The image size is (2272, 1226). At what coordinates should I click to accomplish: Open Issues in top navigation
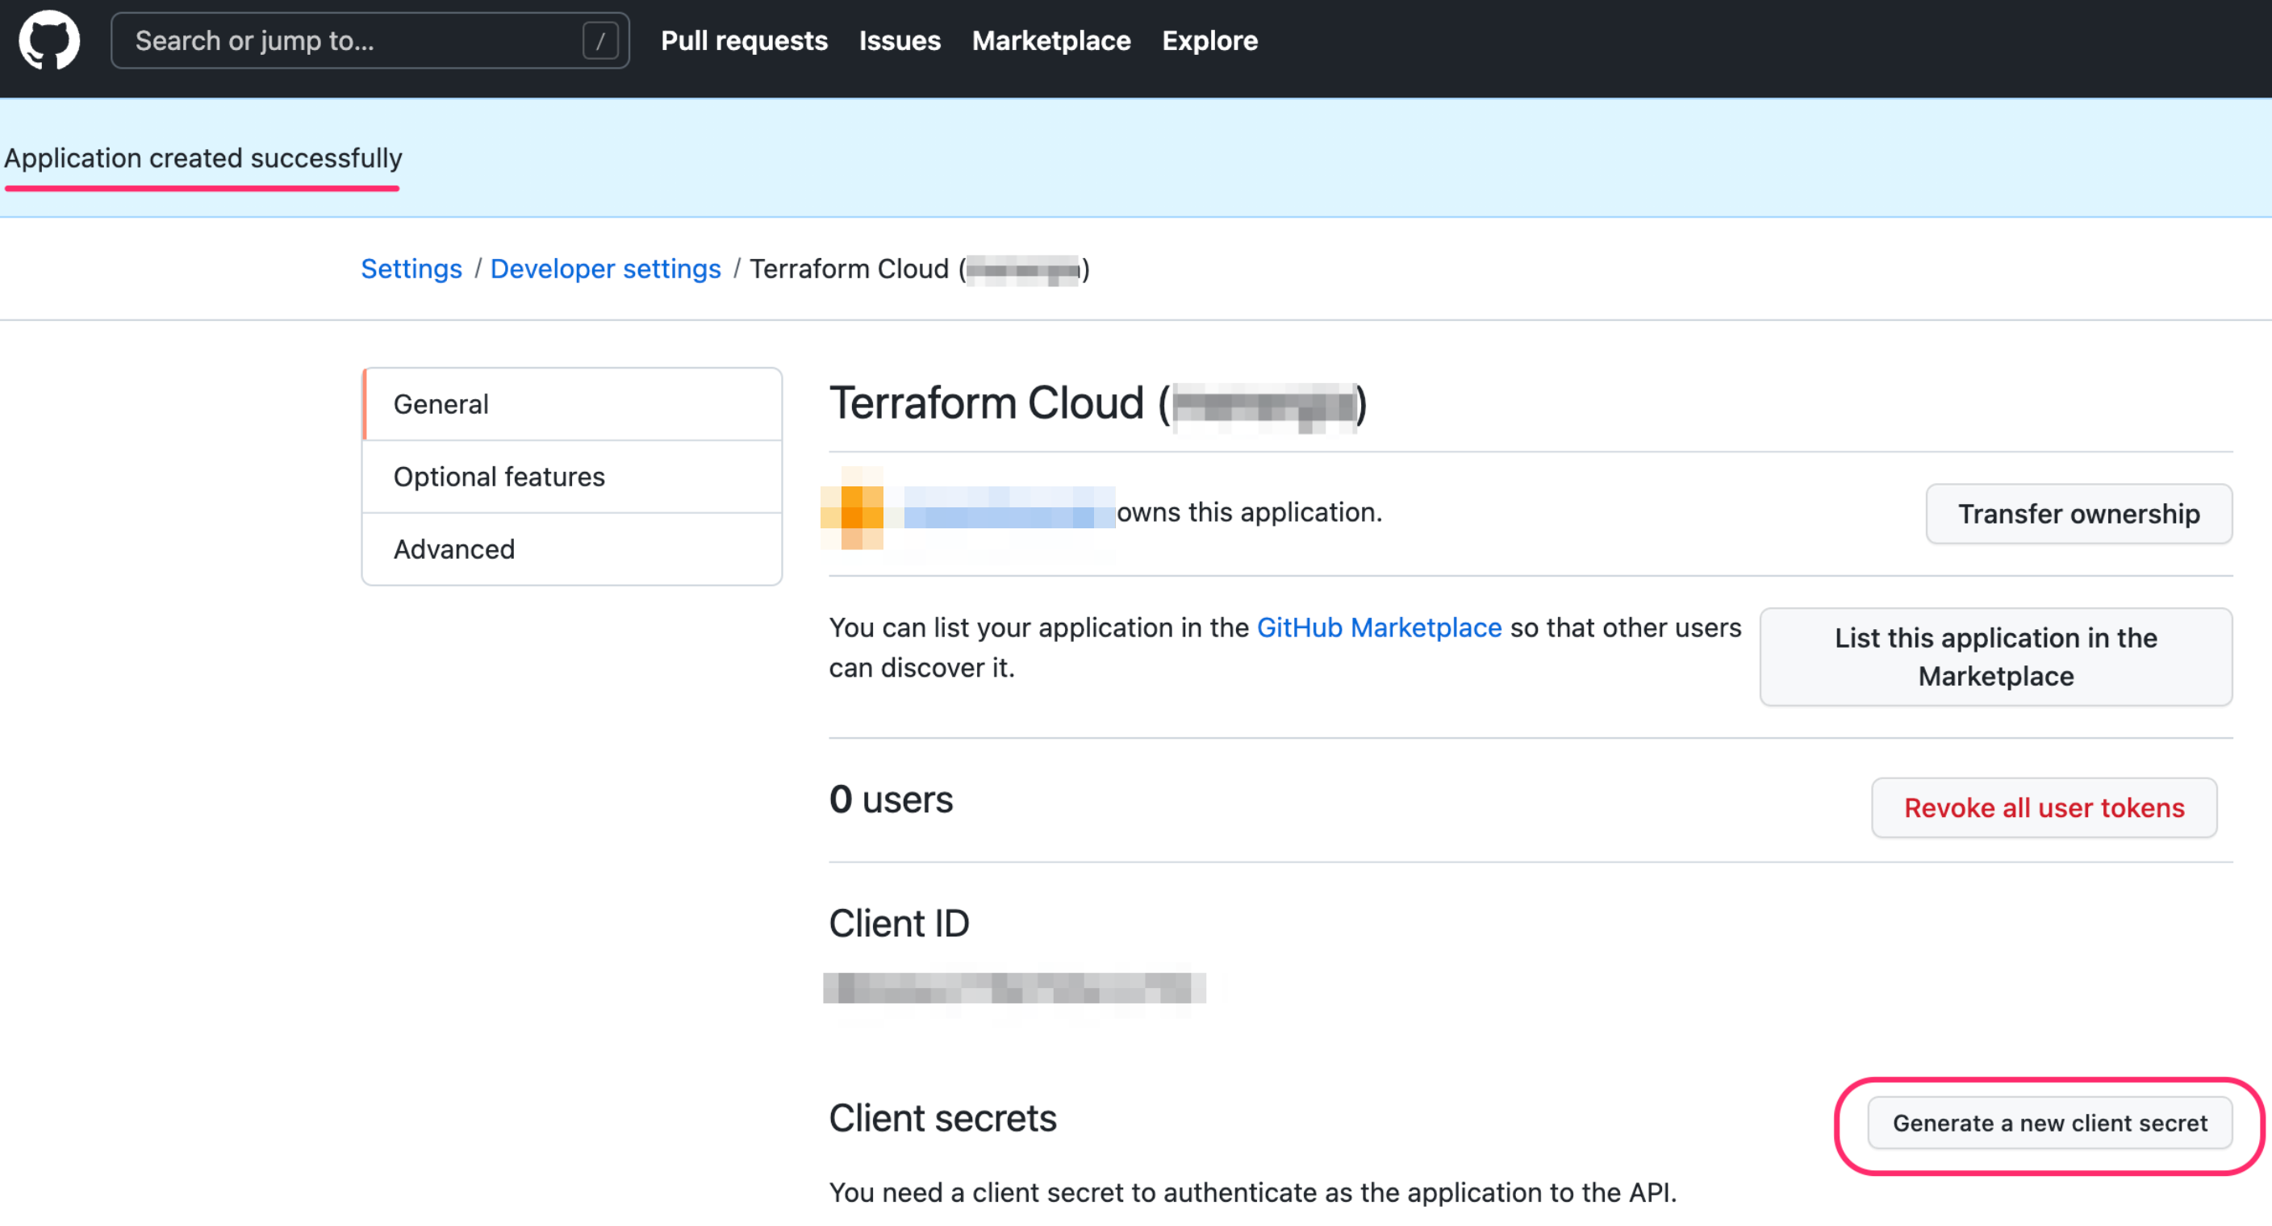[x=899, y=40]
